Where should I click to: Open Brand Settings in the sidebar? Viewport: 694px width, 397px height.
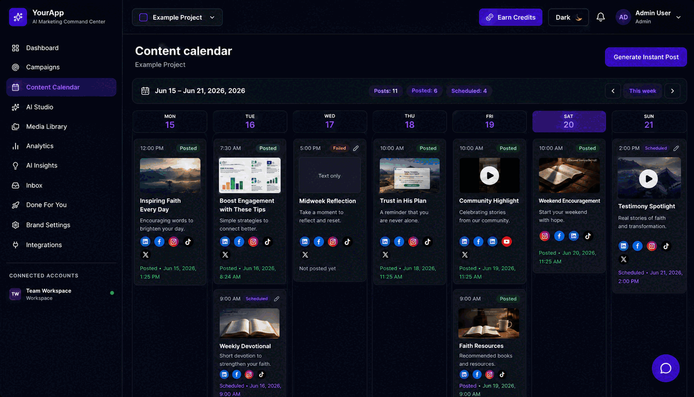coord(61,225)
